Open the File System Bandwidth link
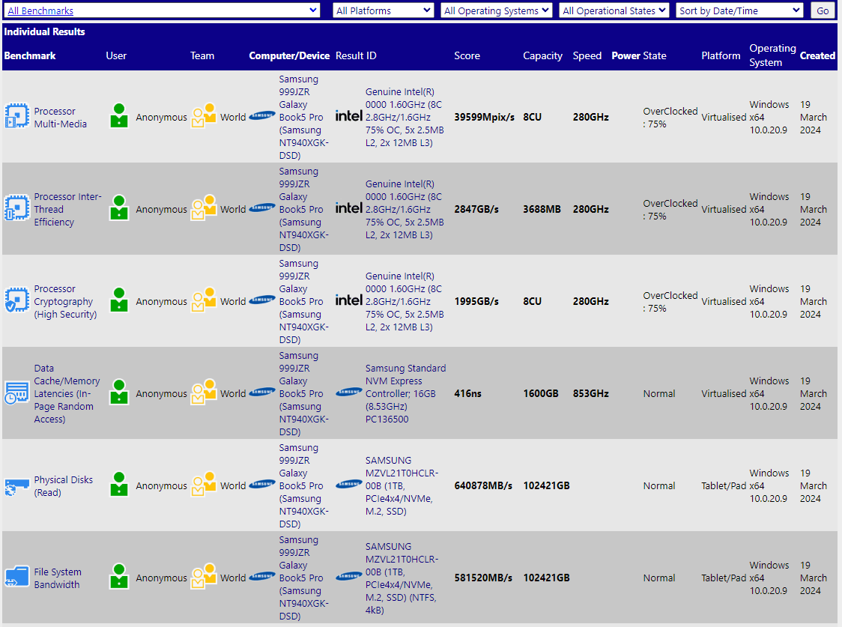This screenshot has width=842, height=627. [58, 578]
